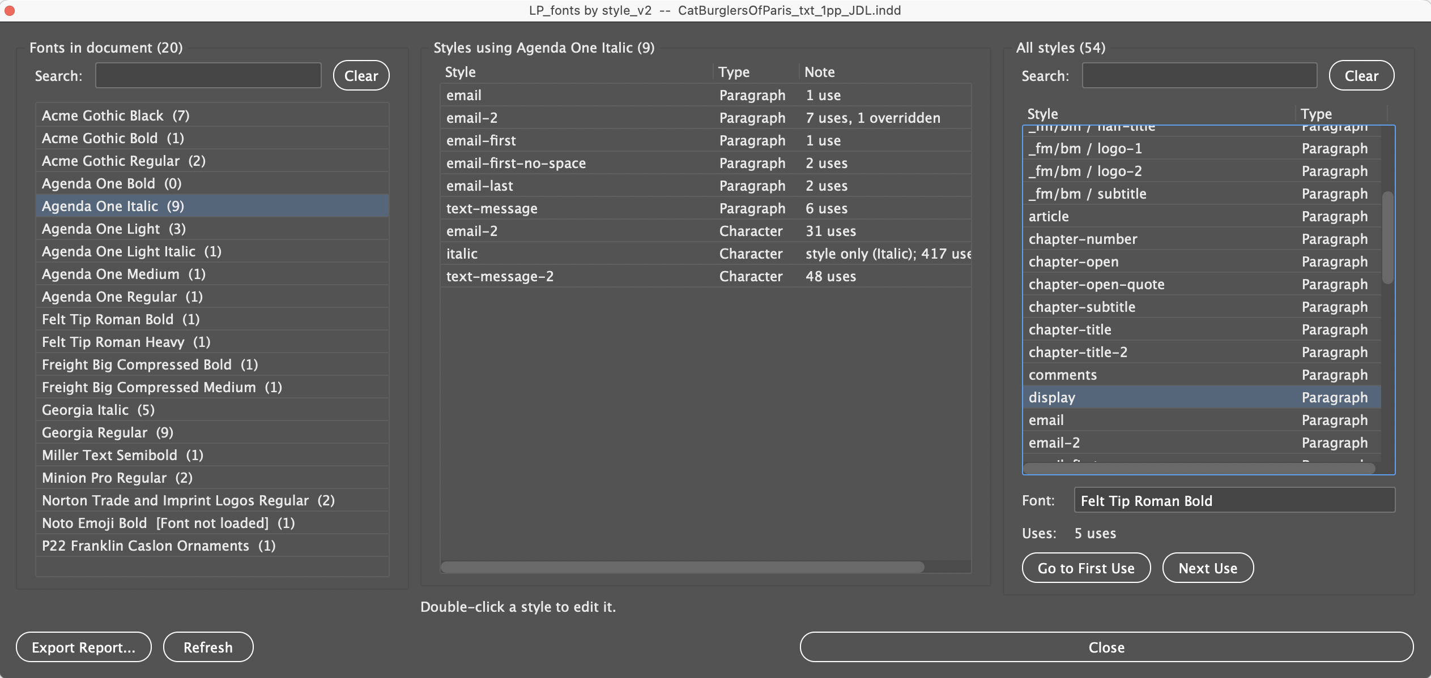The height and width of the screenshot is (678, 1431).
Task: Select comments style
Action: [x=1202, y=375]
